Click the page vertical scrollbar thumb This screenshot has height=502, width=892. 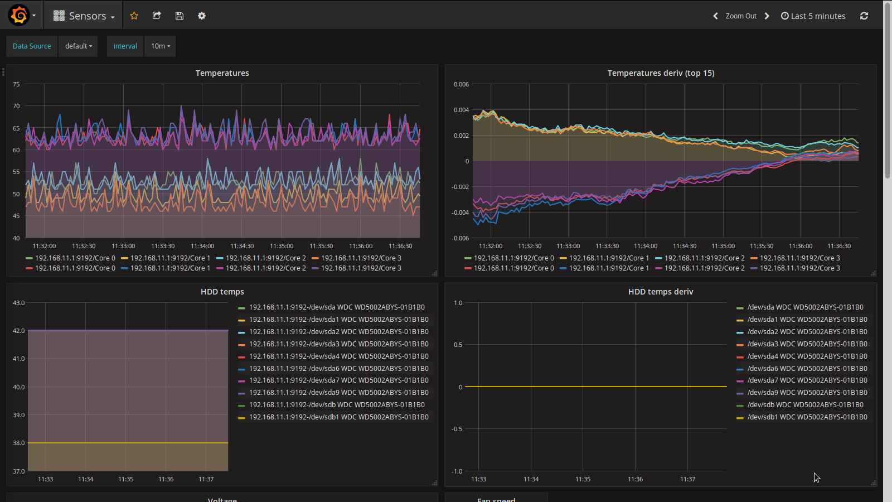[x=888, y=90]
